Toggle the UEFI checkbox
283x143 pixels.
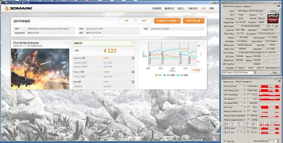272,26
